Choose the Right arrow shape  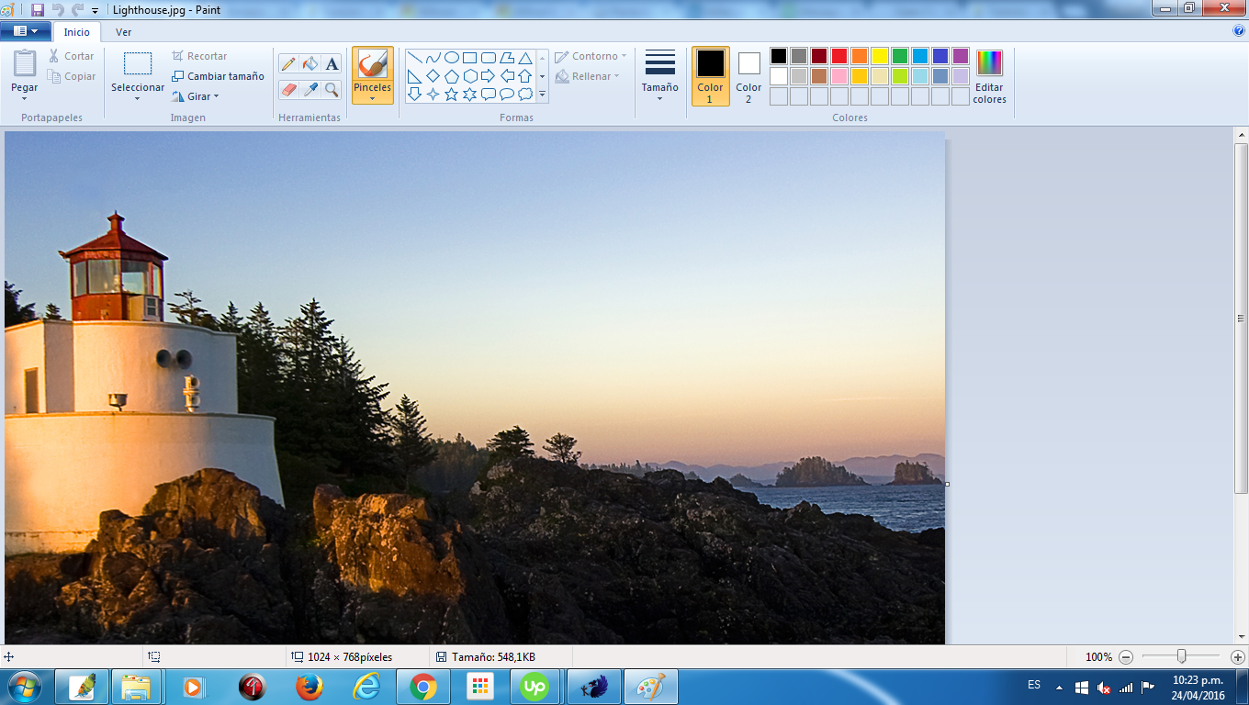tap(489, 76)
